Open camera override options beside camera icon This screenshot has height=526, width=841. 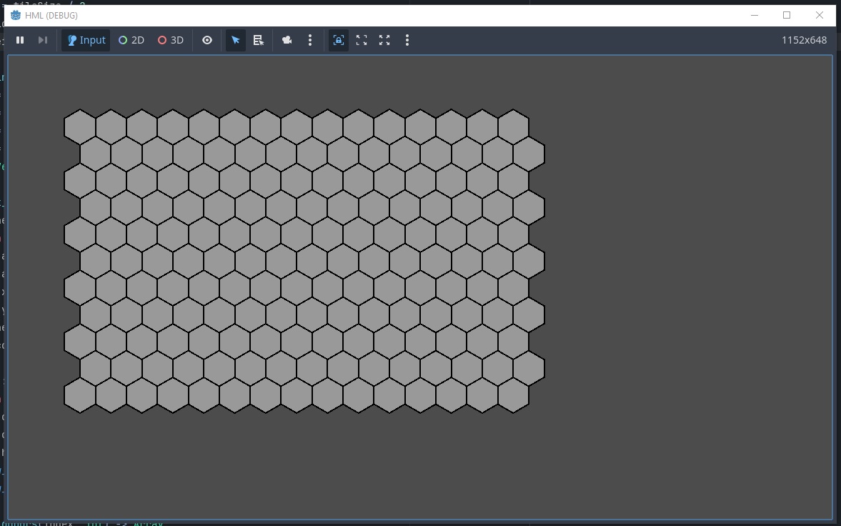[310, 40]
